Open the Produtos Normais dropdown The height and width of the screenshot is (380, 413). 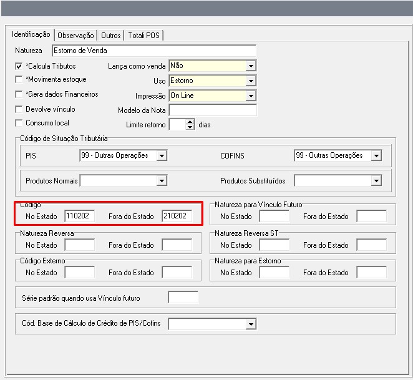point(162,180)
